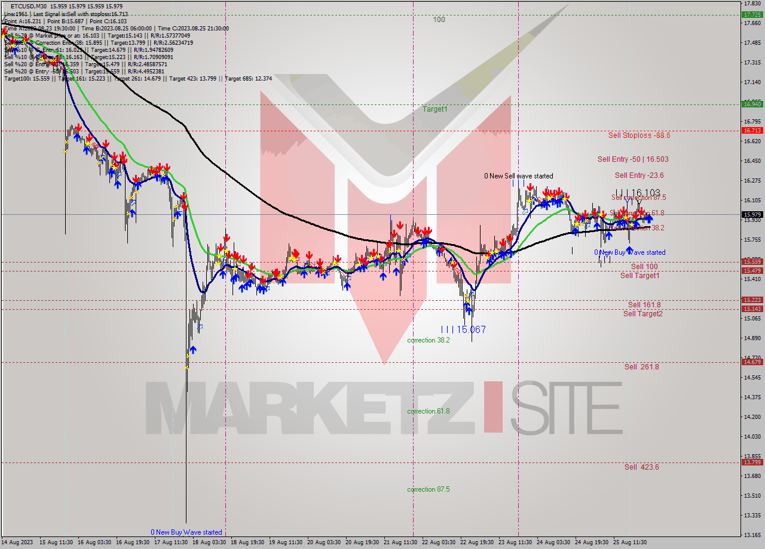Select the '| | | 16.103' price marker
This screenshot has height=549, width=765.
[638, 193]
